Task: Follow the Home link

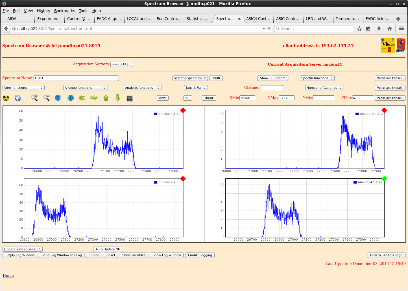Action: click(x=8, y=275)
